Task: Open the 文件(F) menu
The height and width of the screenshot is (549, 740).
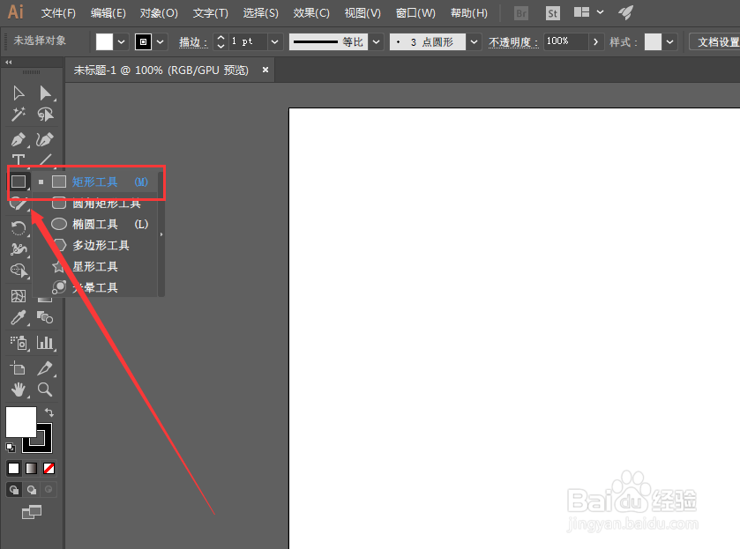Action: point(58,13)
